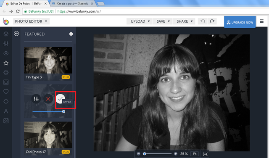Zoom out with the minus button
The image size is (269, 158).
click(139, 154)
